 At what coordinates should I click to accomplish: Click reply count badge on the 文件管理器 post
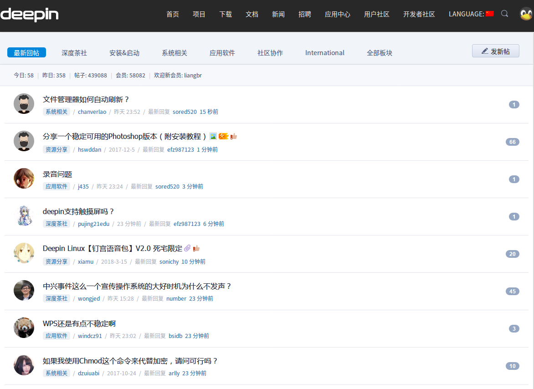click(x=514, y=104)
